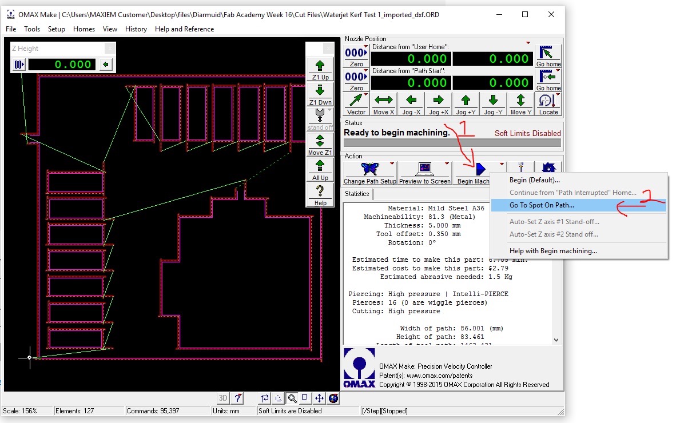The height and width of the screenshot is (423, 684).
Task: Click the green arrow in Z Height panel
Action: pos(106,65)
